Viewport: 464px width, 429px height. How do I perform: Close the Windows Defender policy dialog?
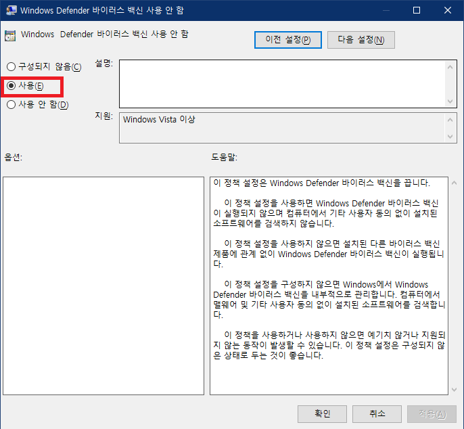point(448,10)
